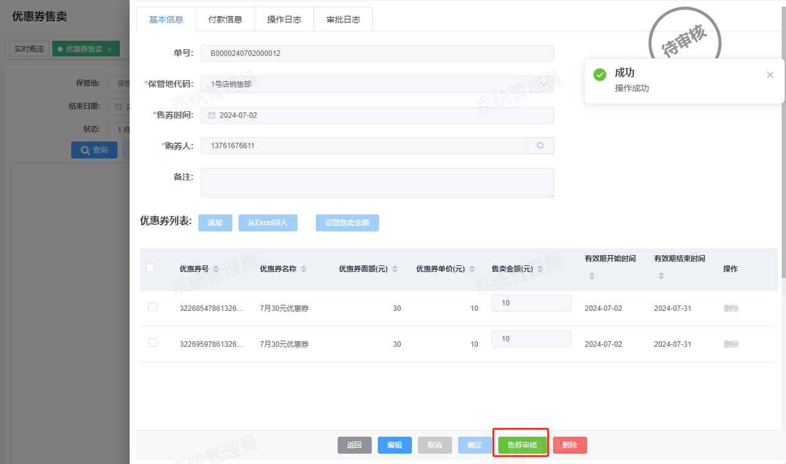Click the green 售券审核 button
The image size is (786, 464).
click(522, 445)
